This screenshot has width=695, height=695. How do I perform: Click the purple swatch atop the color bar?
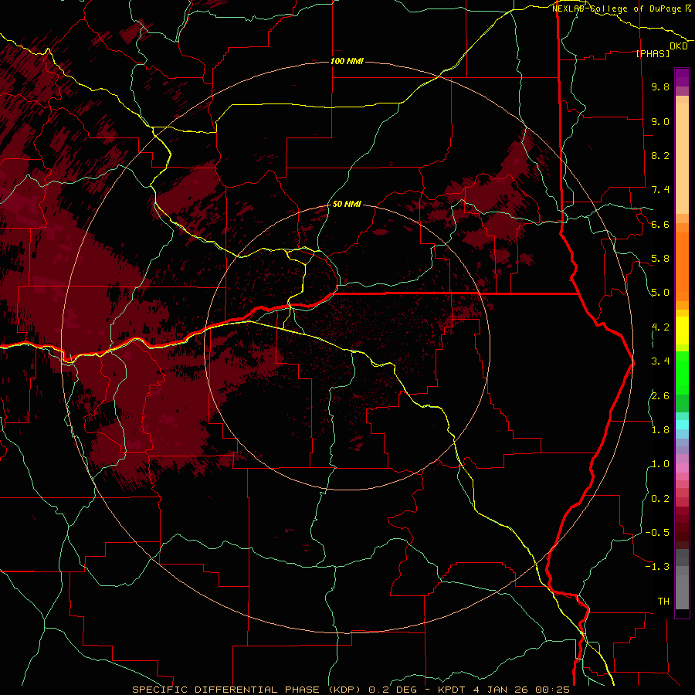[x=682, y=77]
